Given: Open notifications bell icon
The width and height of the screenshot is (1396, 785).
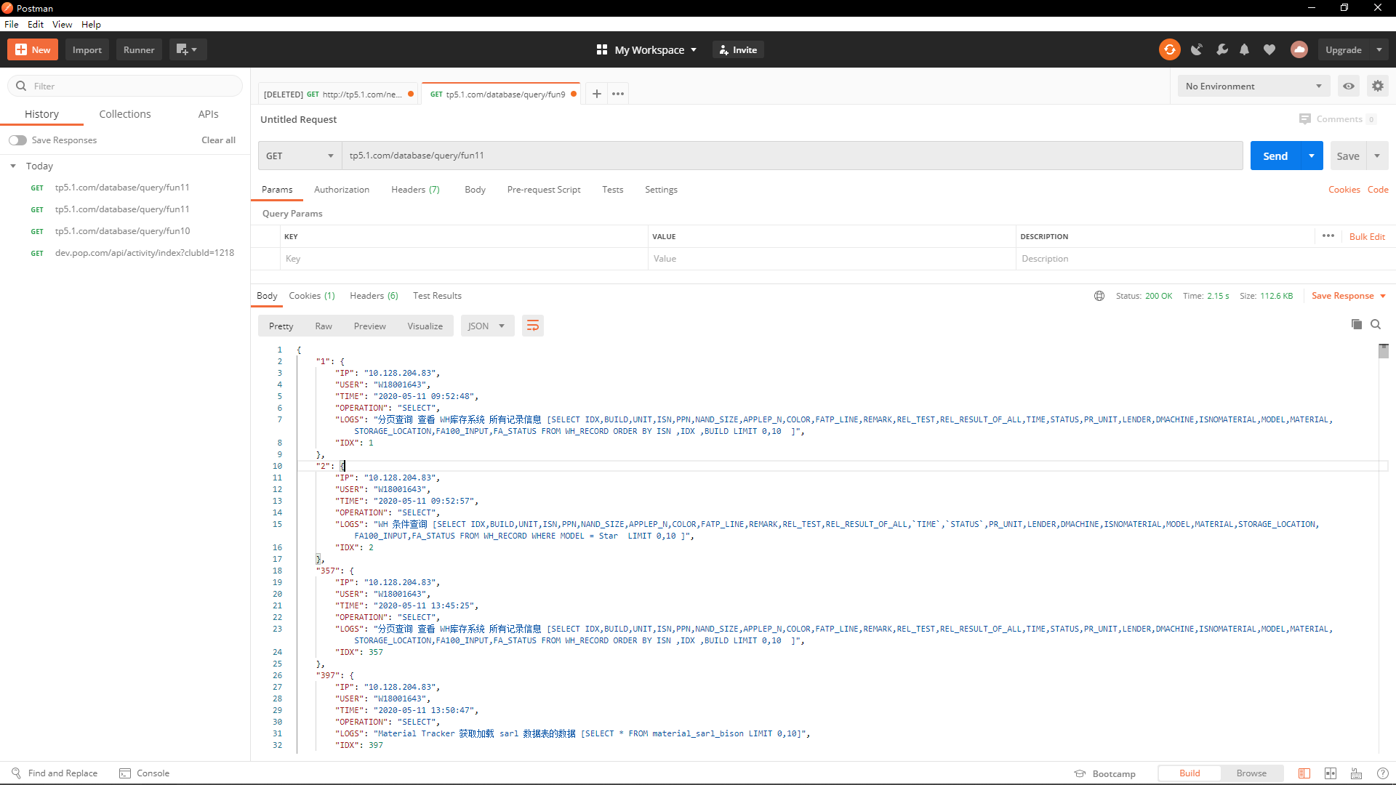Looking at the screenshot, I should [1245, 49].
